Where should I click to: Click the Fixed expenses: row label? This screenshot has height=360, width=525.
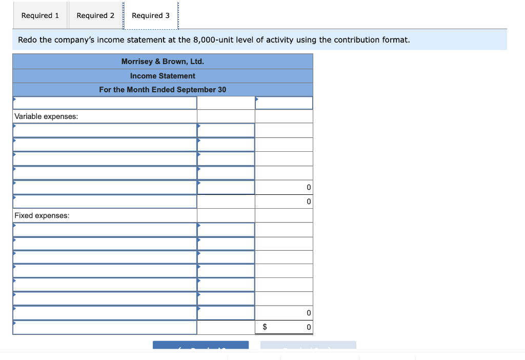click(x=42, y=215)
